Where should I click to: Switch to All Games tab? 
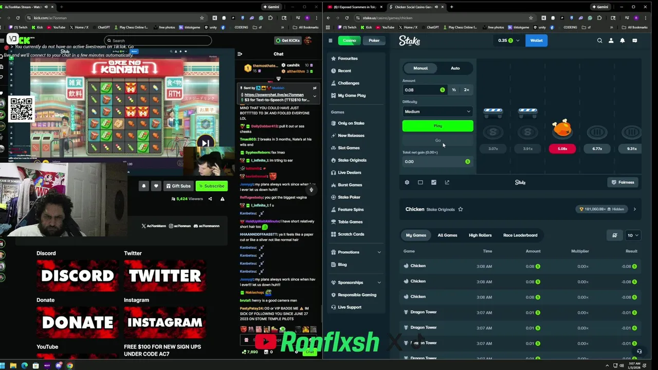coord(447,235)
